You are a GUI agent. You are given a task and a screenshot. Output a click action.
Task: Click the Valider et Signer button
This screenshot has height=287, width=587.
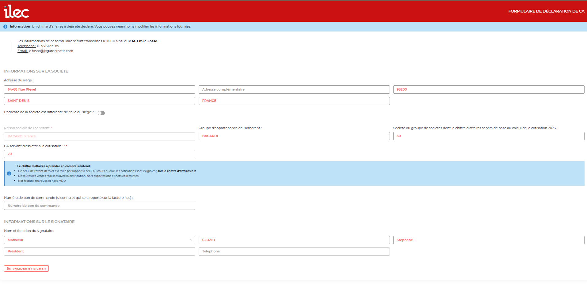click(x=26, y=269)
